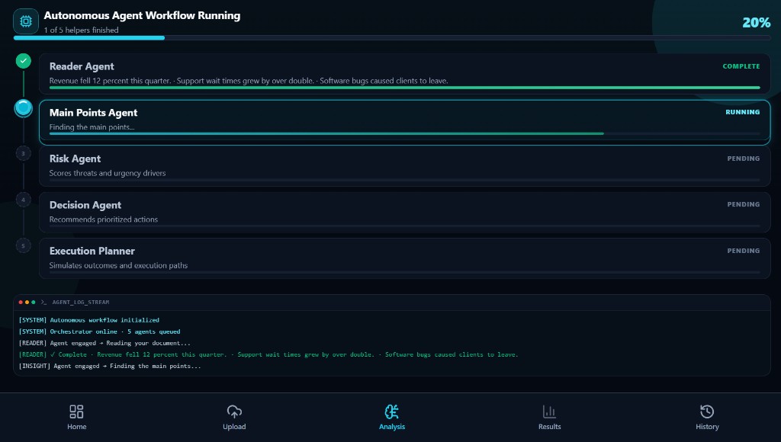Click the green READER Complete log line

pyautogui.click(x=268, y=354)
